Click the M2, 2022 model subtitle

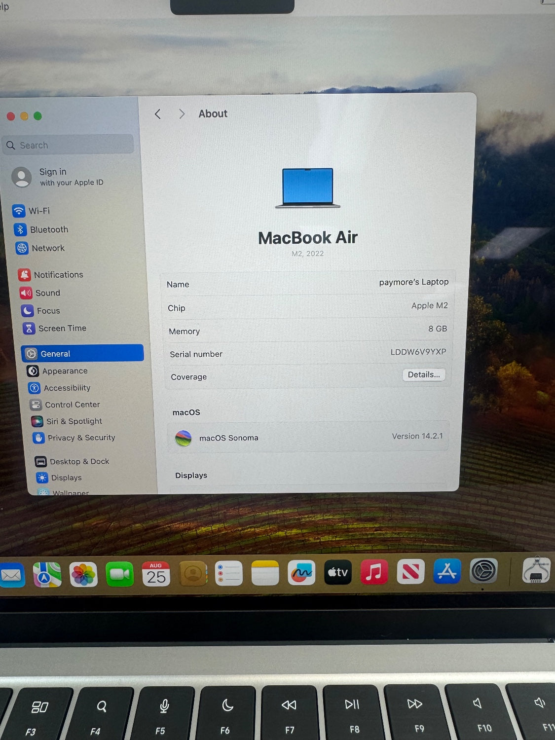coord(308,254)
